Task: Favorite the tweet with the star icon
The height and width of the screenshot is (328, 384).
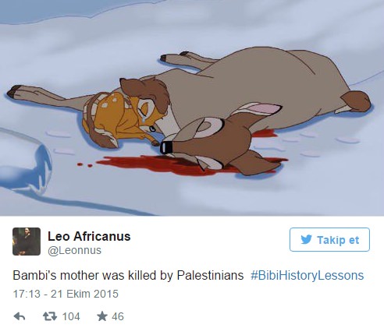Action: [102, 316]
